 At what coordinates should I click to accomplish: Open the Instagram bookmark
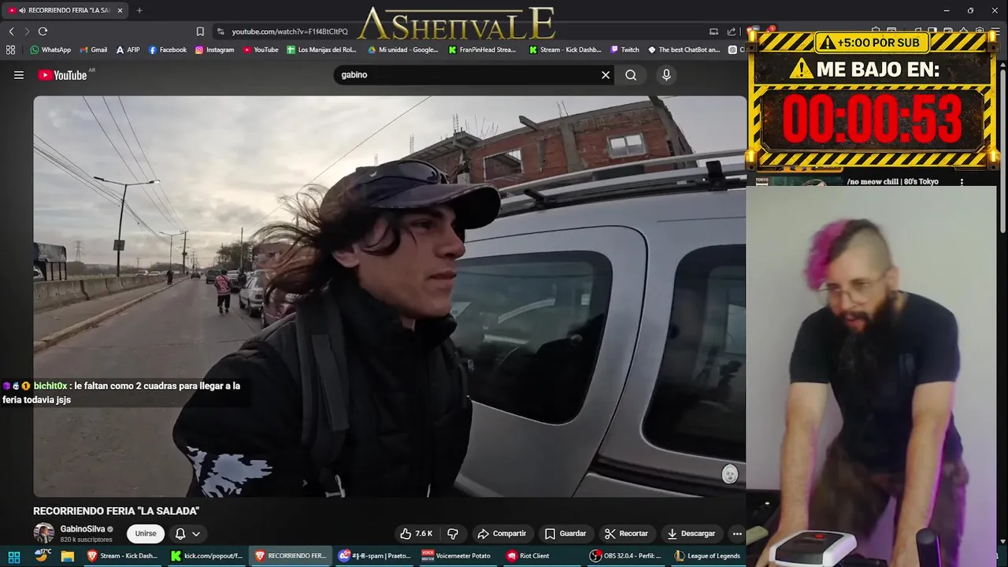[x=214, y=50]
